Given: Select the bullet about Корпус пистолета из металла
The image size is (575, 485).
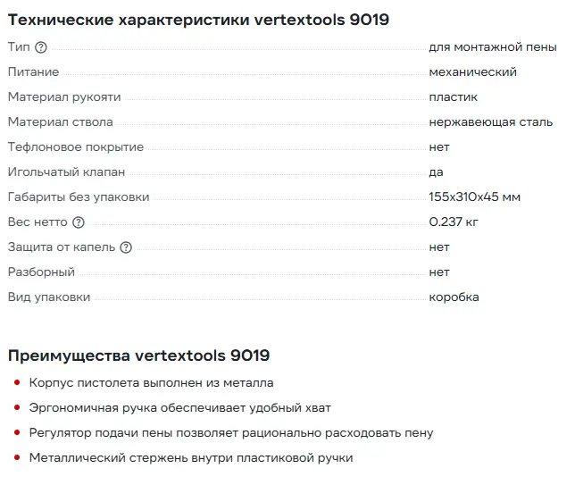Looking at the screenshot, I should coord(151,383).
